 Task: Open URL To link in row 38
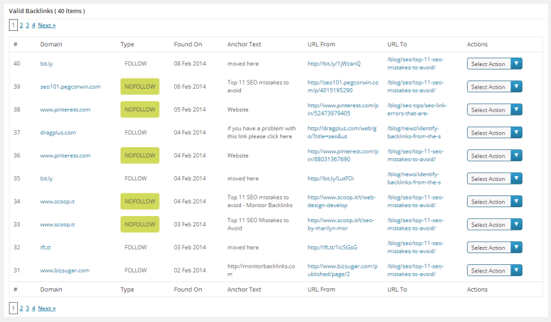point(413,109)
